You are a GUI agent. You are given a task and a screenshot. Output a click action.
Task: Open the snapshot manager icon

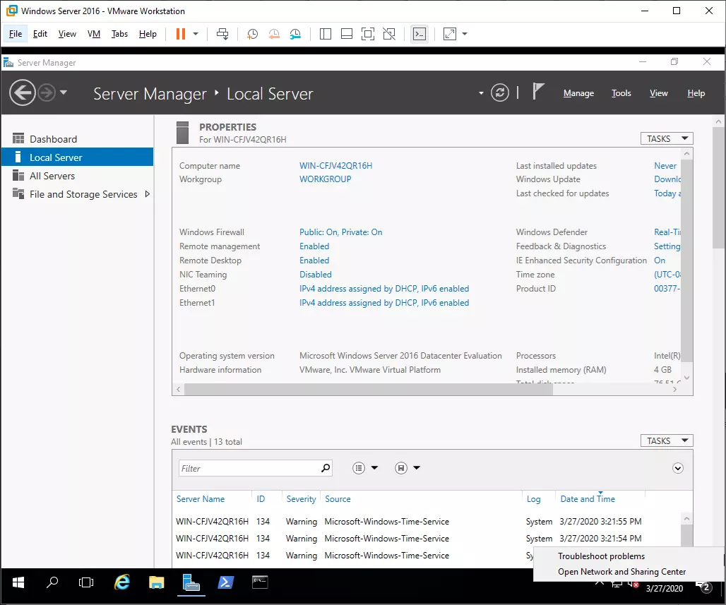pyautogui.click(x=295, y=34)
